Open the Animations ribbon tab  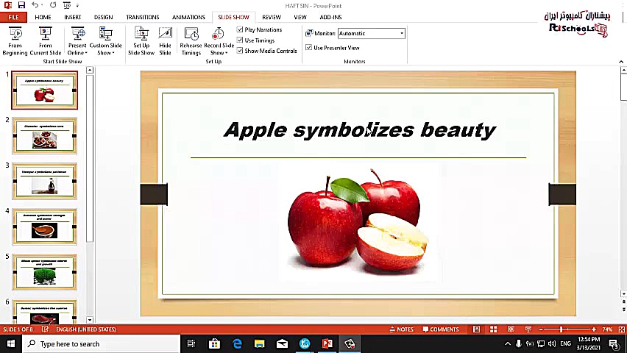pos(188,17)
